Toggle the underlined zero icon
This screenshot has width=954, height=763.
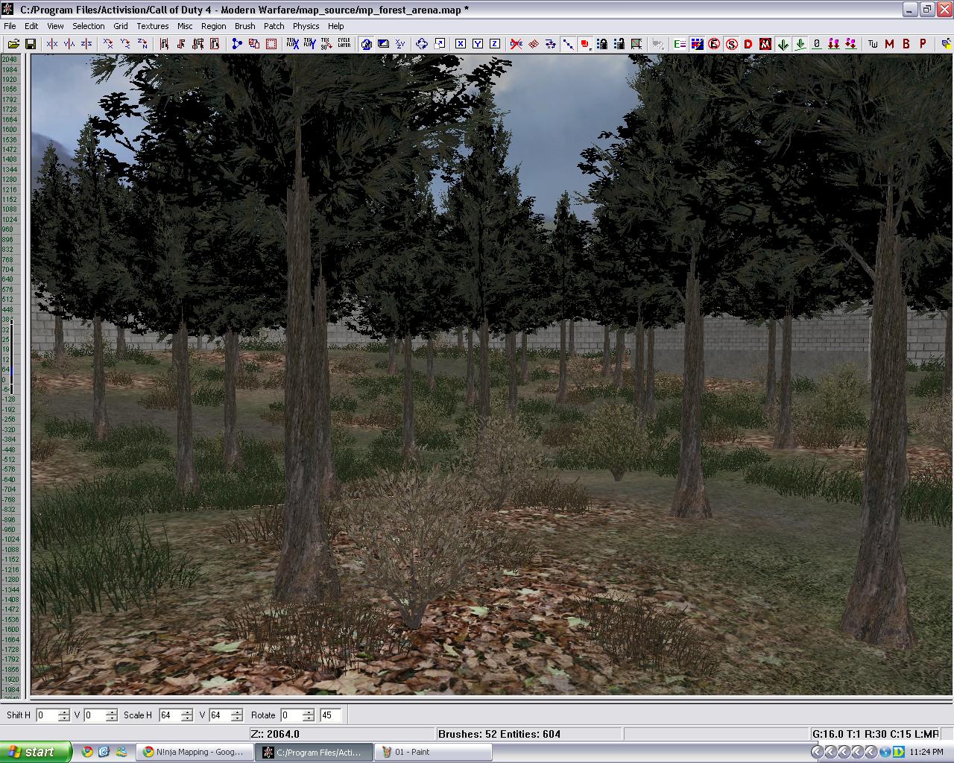(x=817, y=44)
